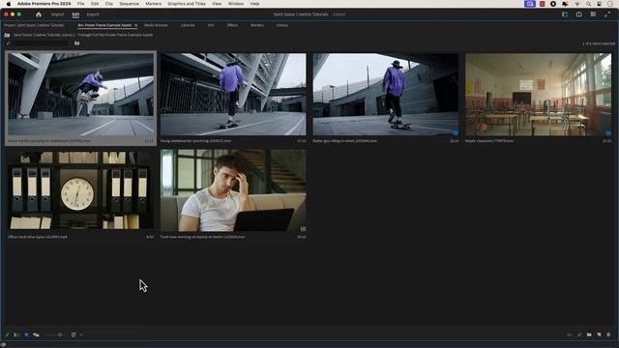The width and height of the screenshot is (619, 348).
Task: Open Control Center in menu bar
Action: pos(600,4)
